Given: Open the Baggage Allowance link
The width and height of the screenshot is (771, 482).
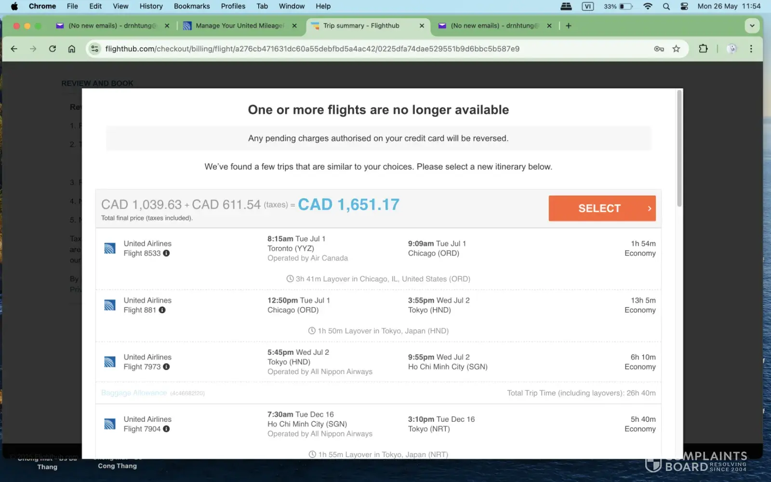Looking at the screenshot, I should tap(134, 393).
